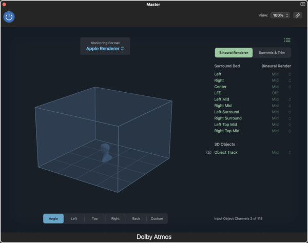
Task: Select the Left view button
Action: [74, 218]
